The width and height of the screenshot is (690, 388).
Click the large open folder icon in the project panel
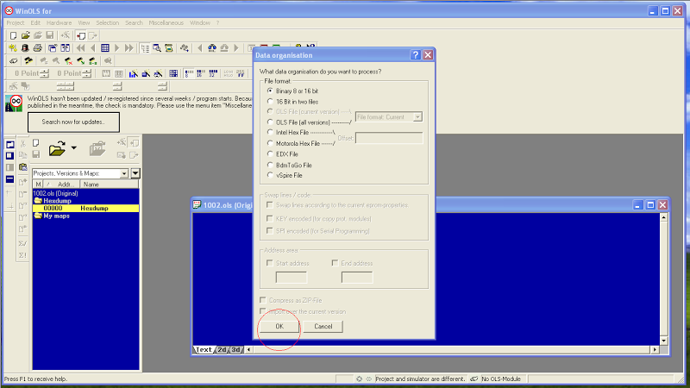[x=57, y=148]
